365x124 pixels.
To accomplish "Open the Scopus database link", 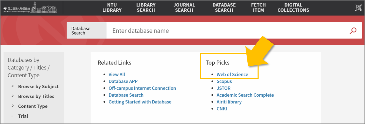I will coord(224,81).
